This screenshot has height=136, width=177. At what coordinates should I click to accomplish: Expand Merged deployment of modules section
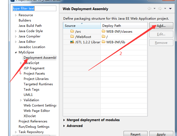click(x=64, y=120)
